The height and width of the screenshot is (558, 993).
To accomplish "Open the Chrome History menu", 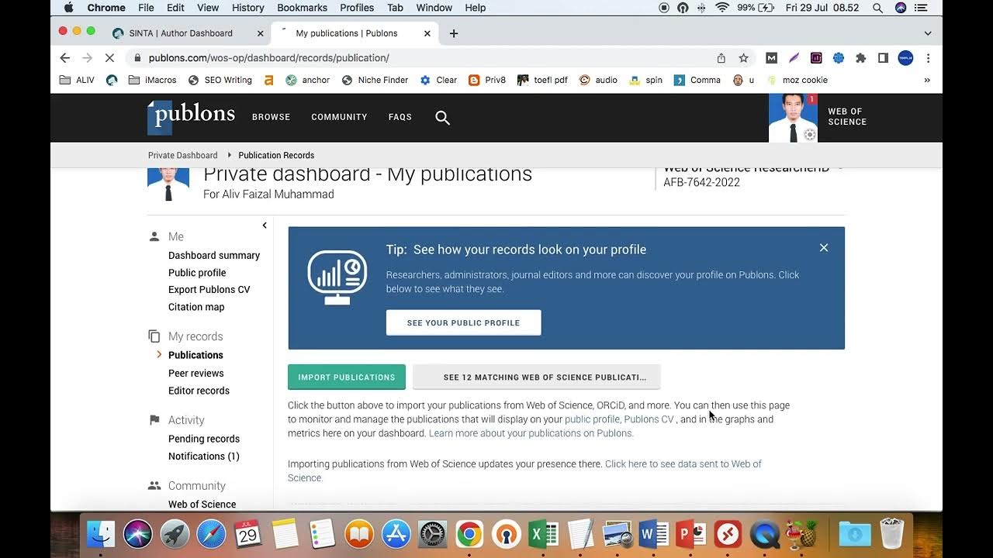I will tap(248, 8).
